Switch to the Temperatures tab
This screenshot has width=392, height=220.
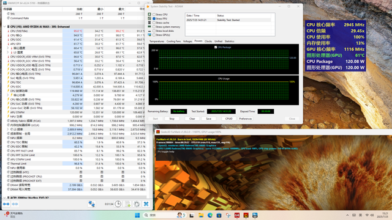(x=157, y=41)
